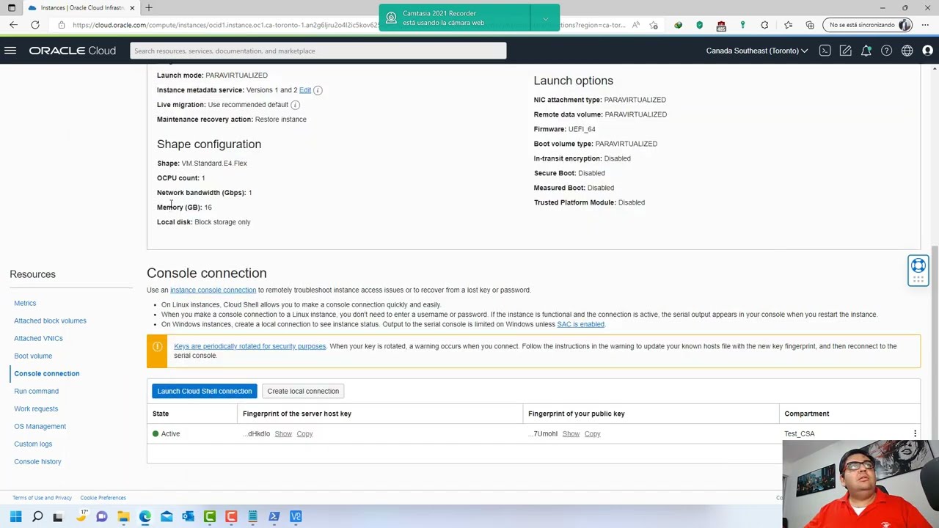Expand the Camtasia recorder notification chevron

coord(545,18)
